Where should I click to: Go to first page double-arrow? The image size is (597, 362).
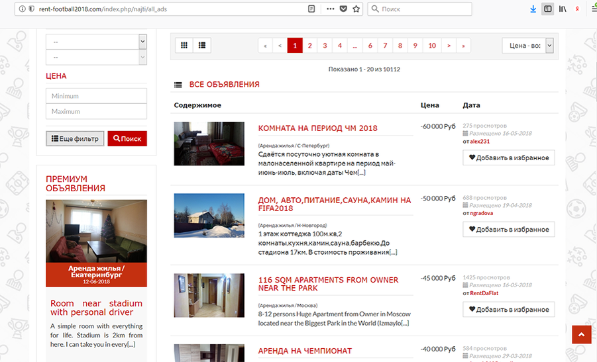tap(266, 46)
